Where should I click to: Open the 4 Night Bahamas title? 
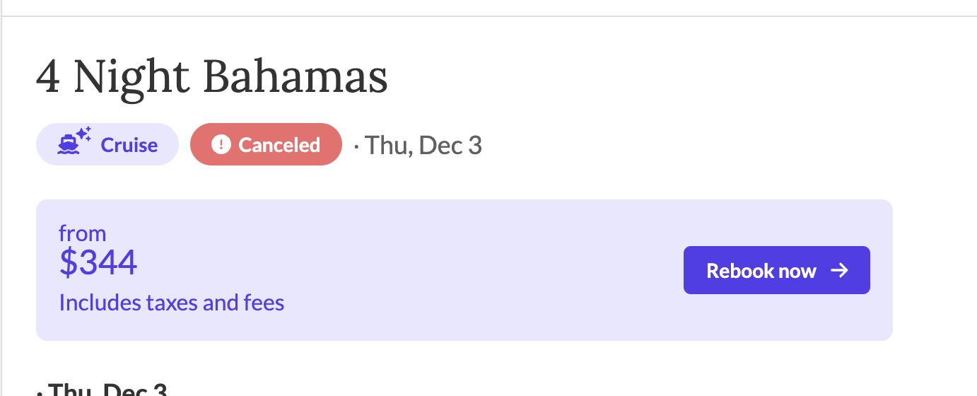click(x=211, y=77)
